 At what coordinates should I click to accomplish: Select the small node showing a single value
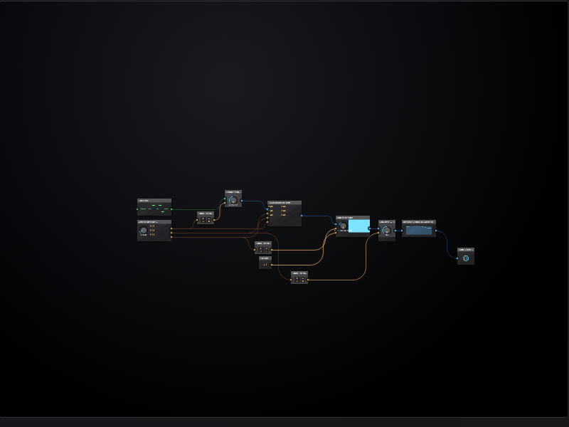tap(265, 263)
